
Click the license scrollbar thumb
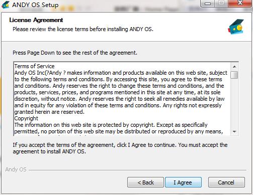click(234, 75)
